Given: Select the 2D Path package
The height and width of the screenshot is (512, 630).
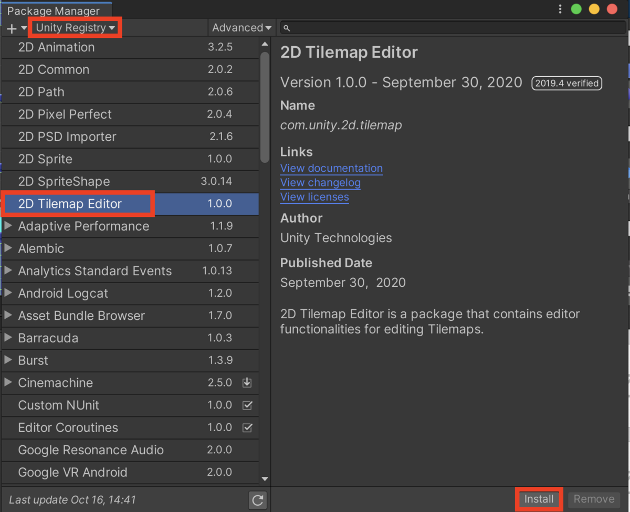Looking at the screenshot, I should [x=130, y=92].
